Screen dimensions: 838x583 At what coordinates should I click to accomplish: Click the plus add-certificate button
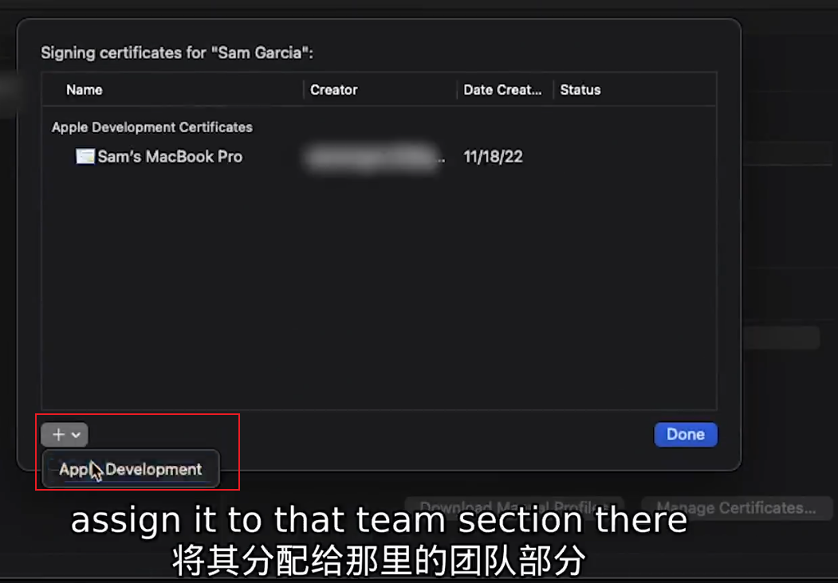(x=59, y=435)
